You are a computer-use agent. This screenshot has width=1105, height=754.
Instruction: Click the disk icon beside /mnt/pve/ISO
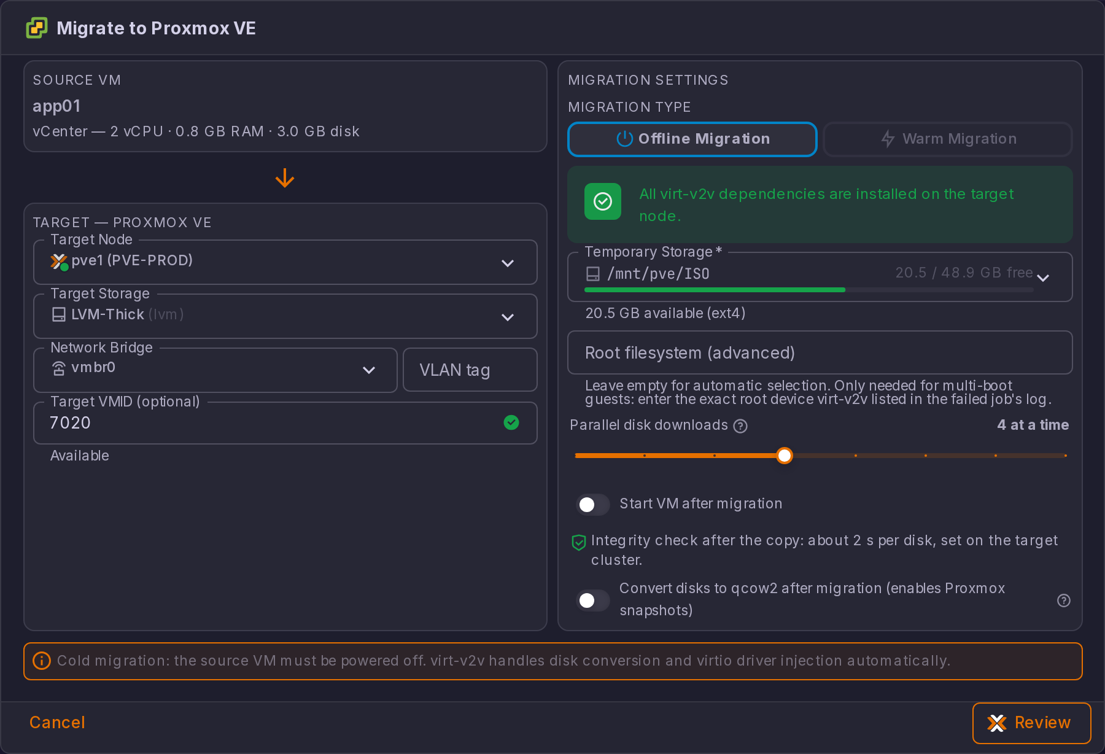(x=593, y=274)
